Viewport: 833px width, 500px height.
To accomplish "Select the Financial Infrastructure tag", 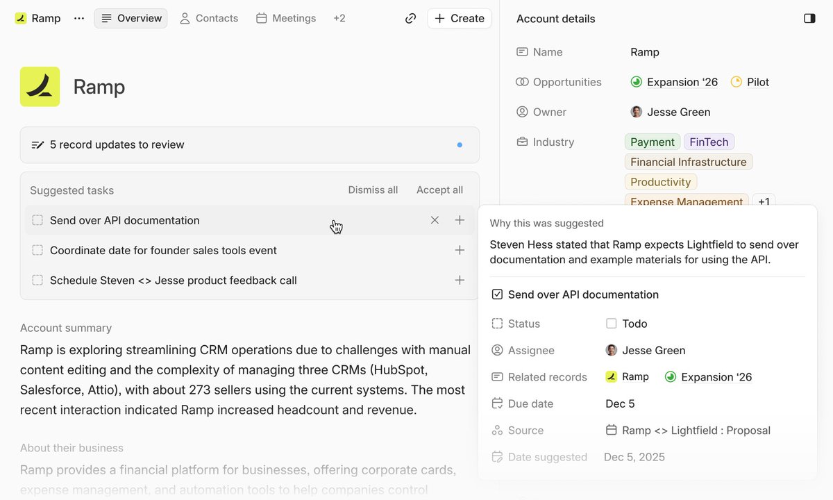I will 689,162.
